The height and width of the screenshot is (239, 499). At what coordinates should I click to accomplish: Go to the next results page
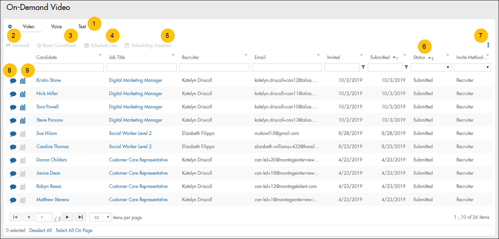66,217
